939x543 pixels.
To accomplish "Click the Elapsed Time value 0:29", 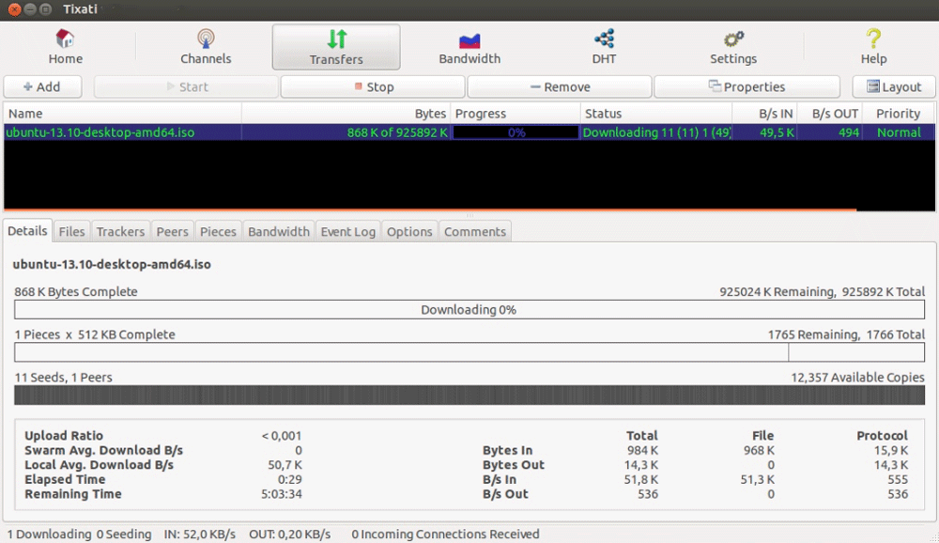I will pos(290,479).
